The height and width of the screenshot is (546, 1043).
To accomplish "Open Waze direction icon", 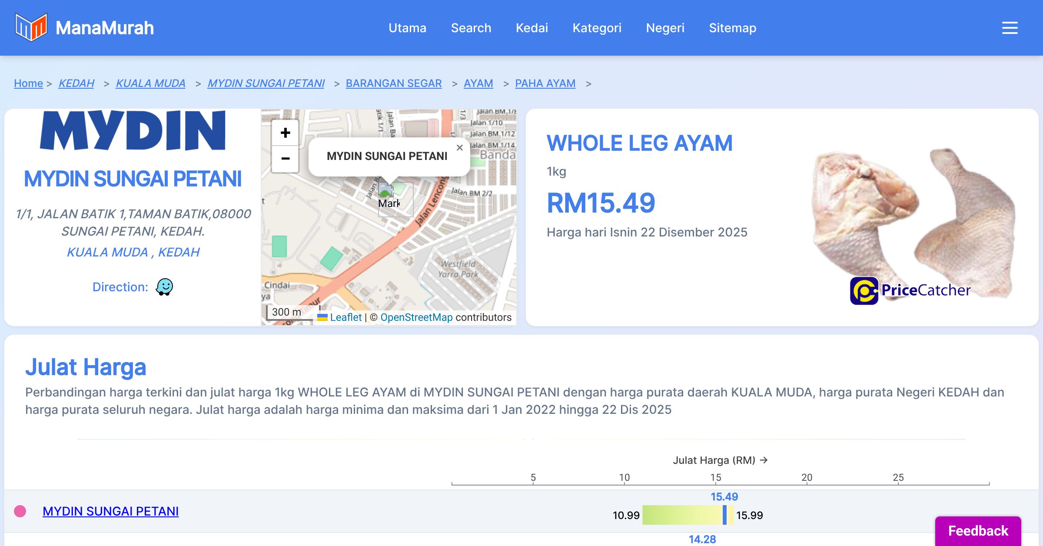I will [164, 287].
